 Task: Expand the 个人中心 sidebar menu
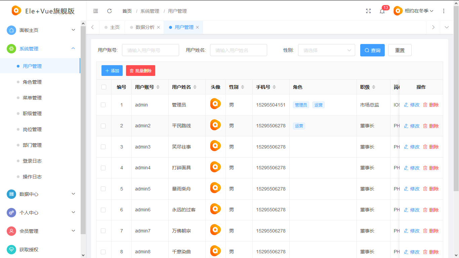tap(73, 213)
